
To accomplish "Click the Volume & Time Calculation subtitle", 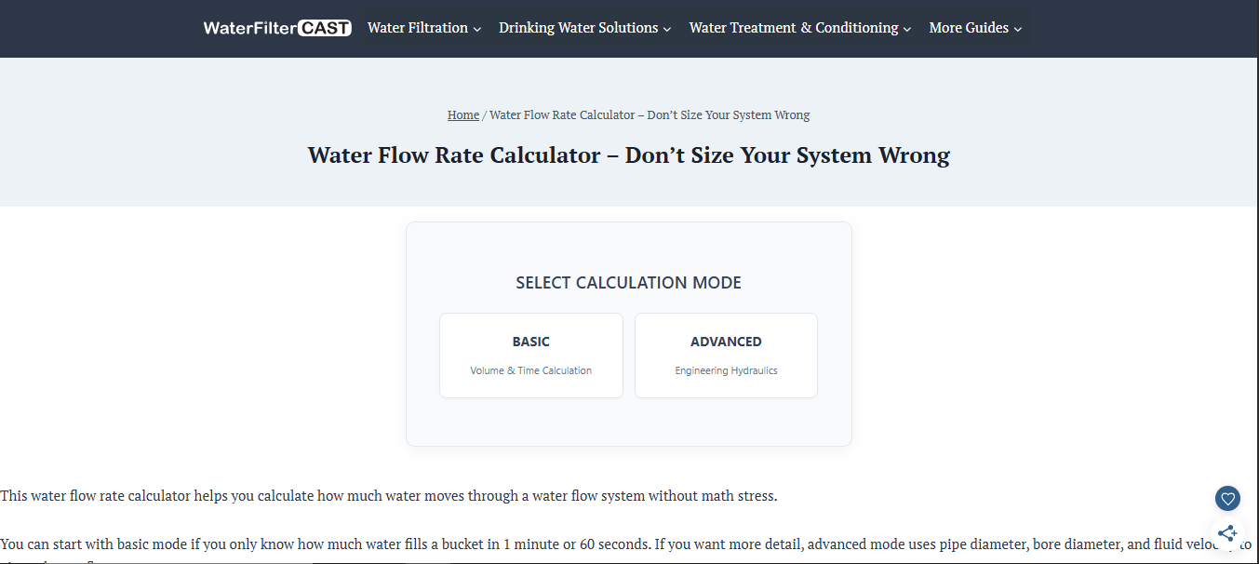I will pos(531,370).
